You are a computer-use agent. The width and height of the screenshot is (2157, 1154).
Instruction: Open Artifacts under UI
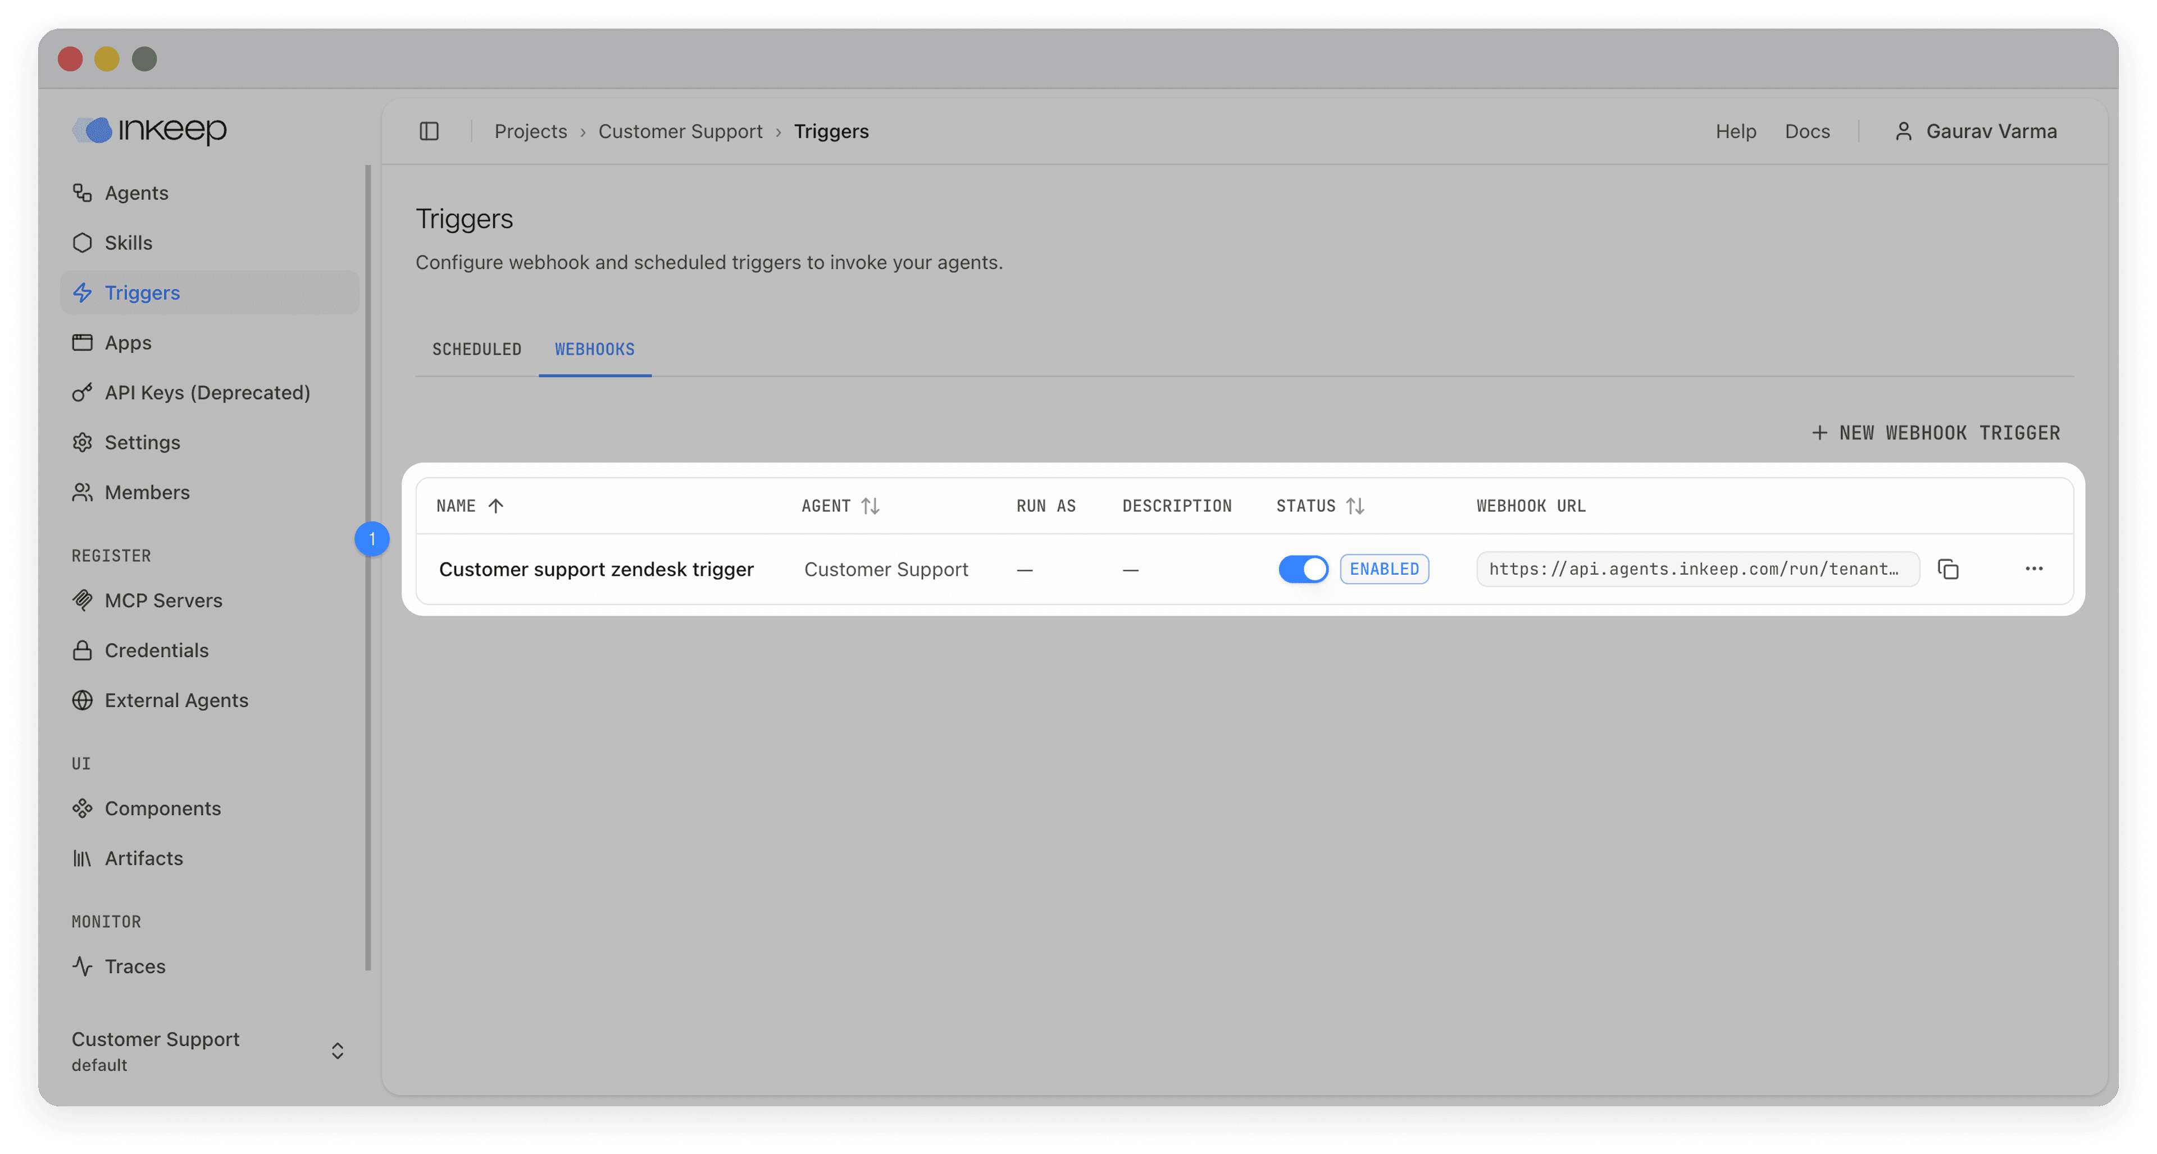click(143, 858)
